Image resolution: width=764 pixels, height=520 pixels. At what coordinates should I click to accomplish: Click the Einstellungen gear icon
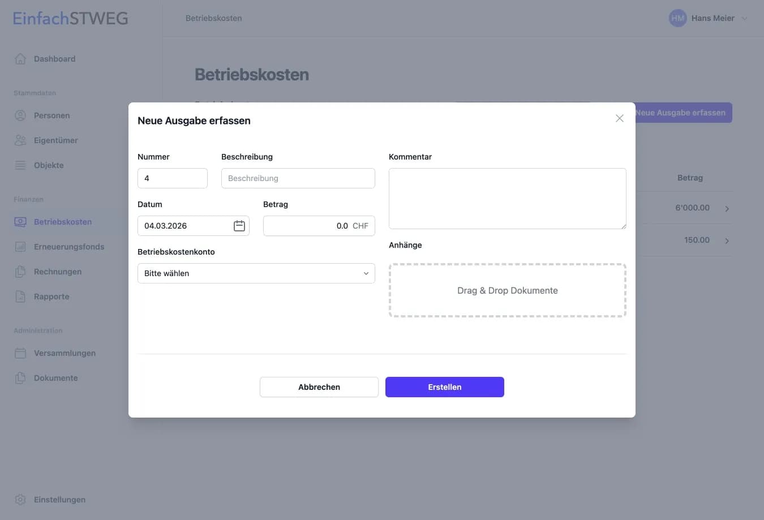click(20, 500)
